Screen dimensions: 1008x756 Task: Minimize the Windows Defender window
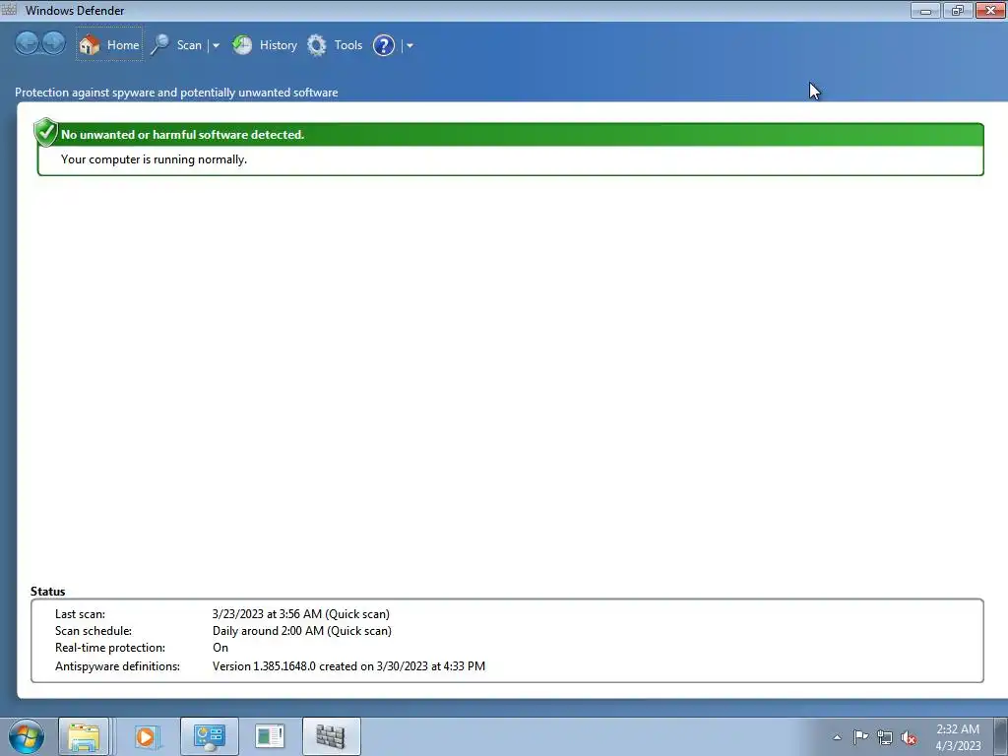[x=925, y=10]
